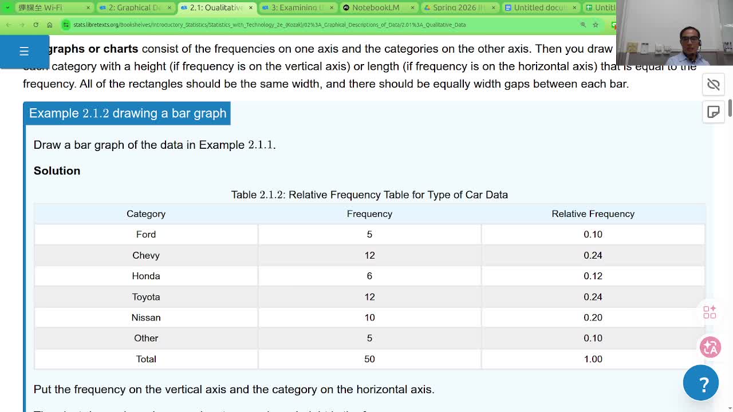Click the zoom magnifier icon in address bar
Screen dimensions: 733x412
click(583, 25)
